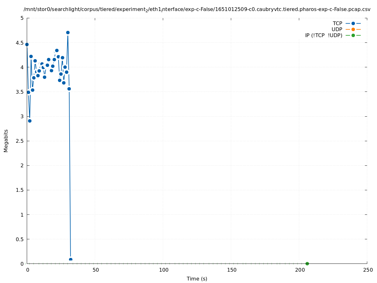Screen dimensions: 377x283
Task: Click the green IP legend marker
Action: 353,35
